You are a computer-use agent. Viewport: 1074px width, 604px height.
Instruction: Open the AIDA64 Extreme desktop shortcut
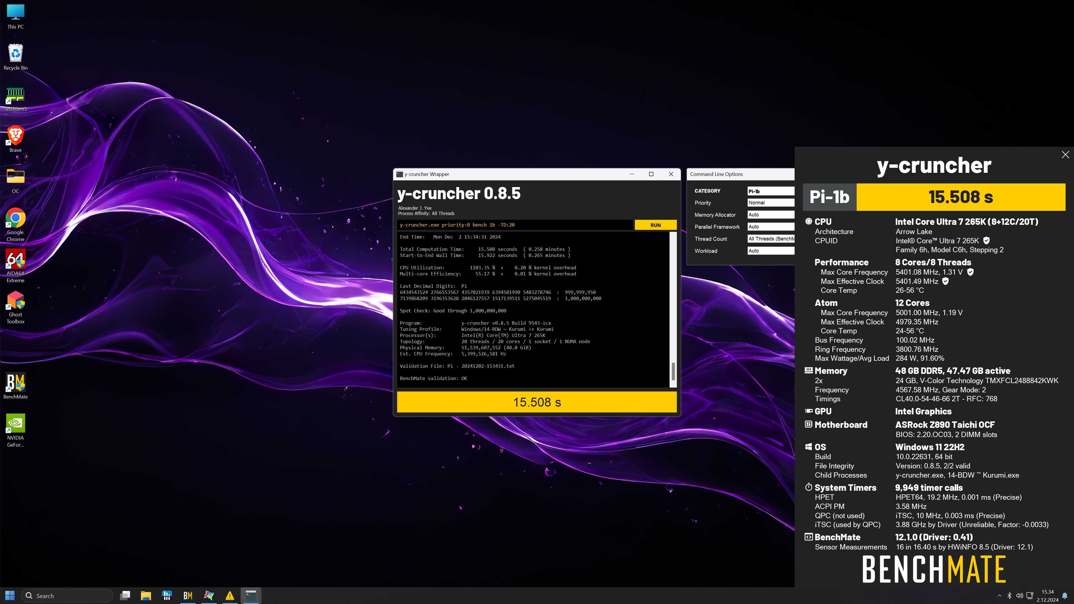click(15, 266)
